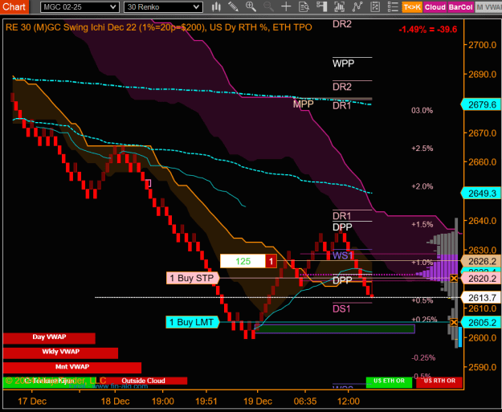Click the chart title RE 30 (M)GC text
Image resolution: width=502 pixels, height=412 pixels.
[x=158, y=27]
